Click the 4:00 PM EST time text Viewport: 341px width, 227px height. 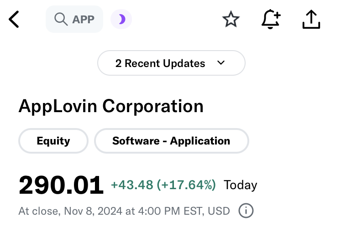click(x=171, y=211)
